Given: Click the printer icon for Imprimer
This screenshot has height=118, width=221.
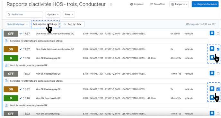Looking at the screenshot, I should click(131, 5).
